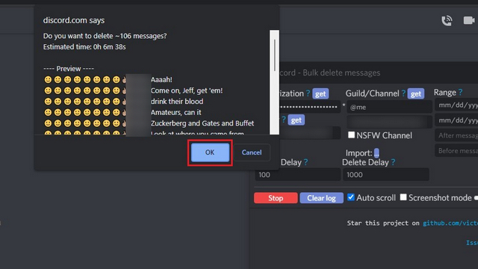Click the preview line 'Come on, Jeff, get 'em!'
Image resolution: width=478 pixels, height=269 pixels.
[x=187, y=90]
